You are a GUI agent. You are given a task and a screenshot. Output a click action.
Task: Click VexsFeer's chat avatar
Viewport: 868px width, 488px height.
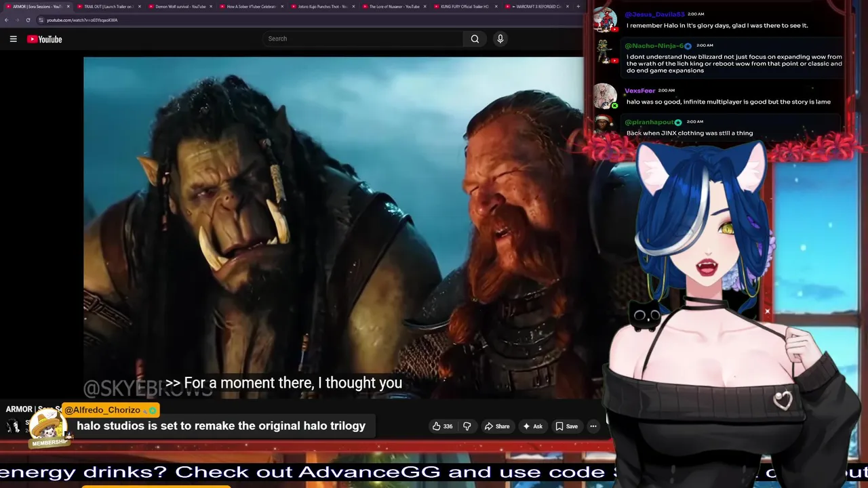pos(604,97)
